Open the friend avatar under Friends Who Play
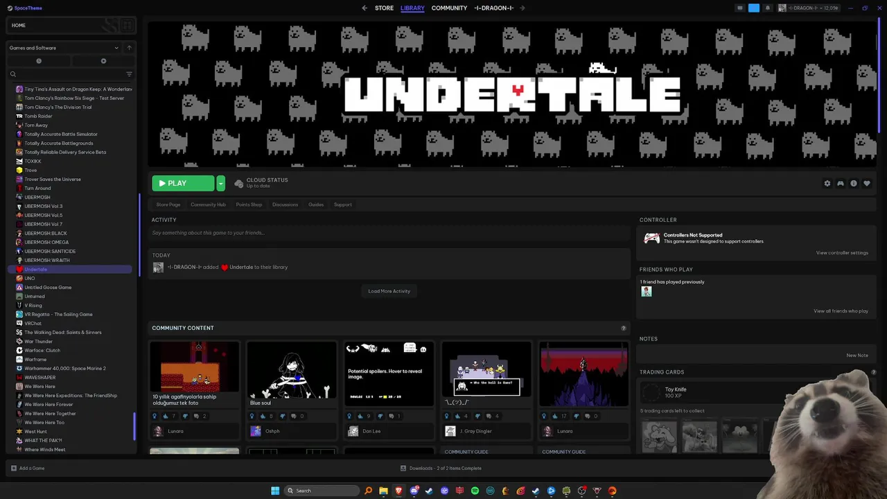 coord(647,292)
